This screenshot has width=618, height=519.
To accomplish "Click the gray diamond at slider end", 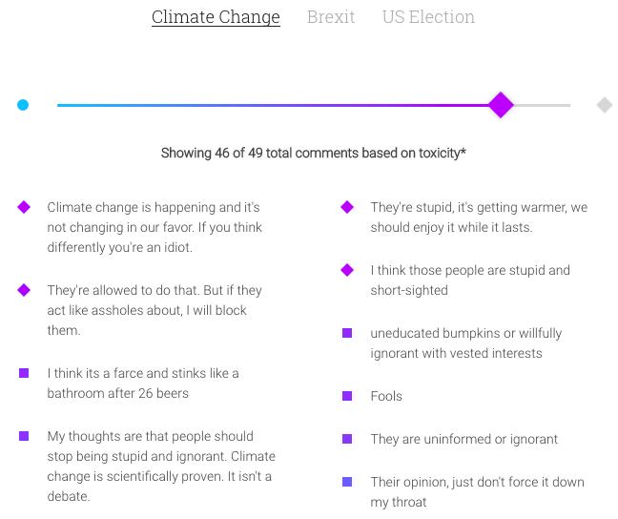I will [x=605, y=105].
